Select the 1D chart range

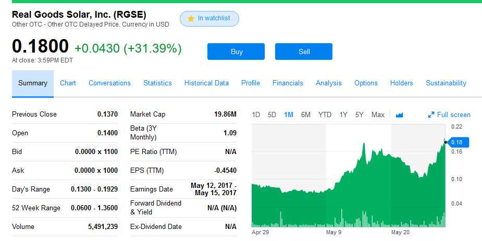pos(256,115)
